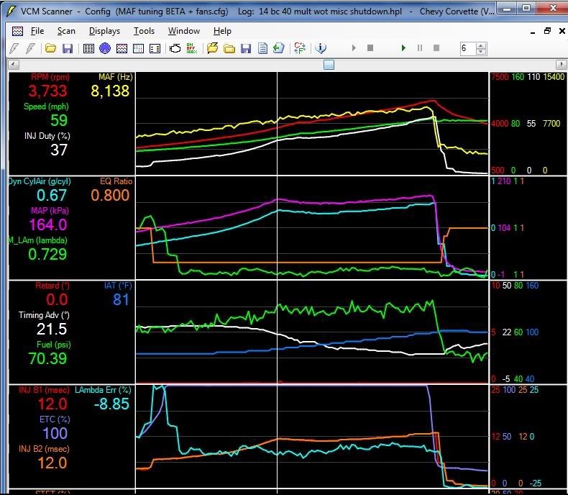Select the lambda value 0.729
Viewport: 568px width, 495px height.
click(x=47, y=255)
